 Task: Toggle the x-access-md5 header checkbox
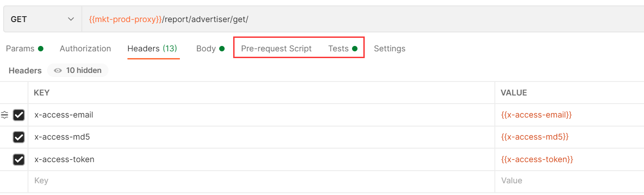[19, 137]
